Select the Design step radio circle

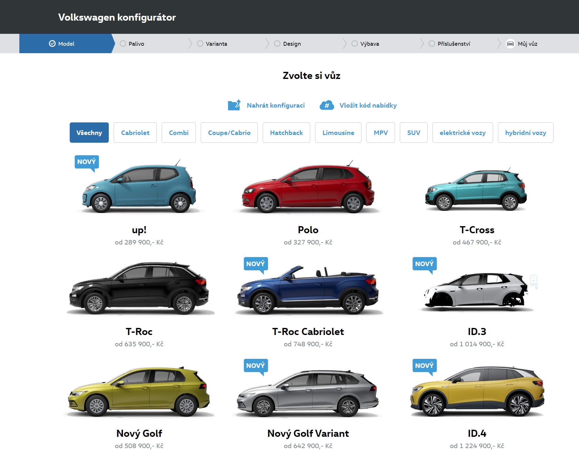tap(277, 44)
